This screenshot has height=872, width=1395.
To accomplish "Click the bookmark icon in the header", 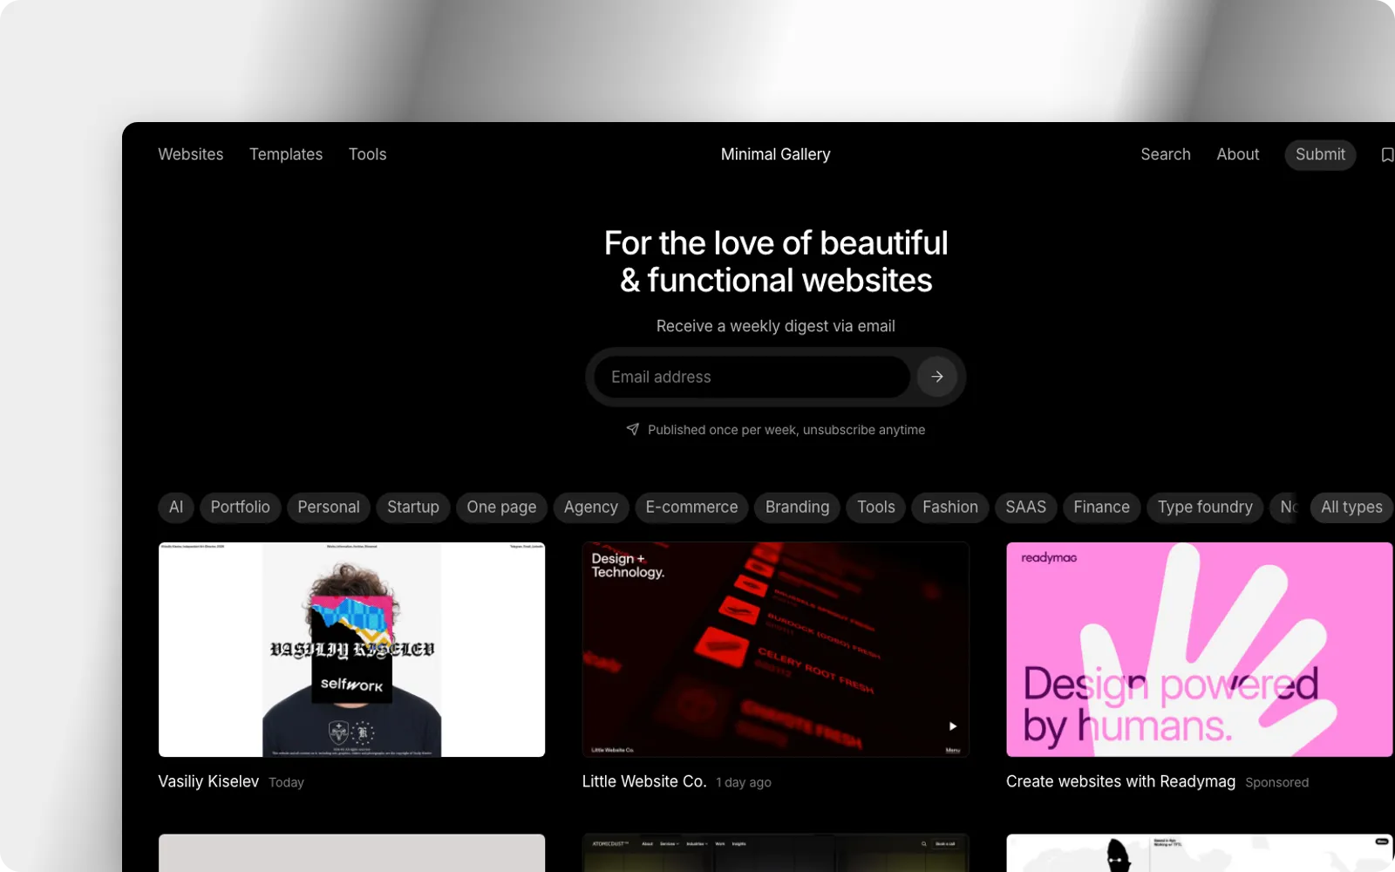I will coord(1386,154).
